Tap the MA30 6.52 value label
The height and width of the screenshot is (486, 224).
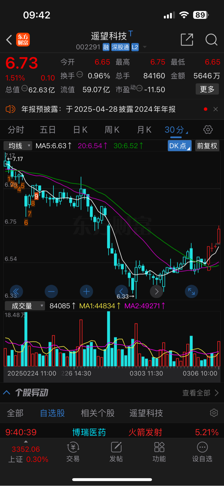tap(128, 146)
